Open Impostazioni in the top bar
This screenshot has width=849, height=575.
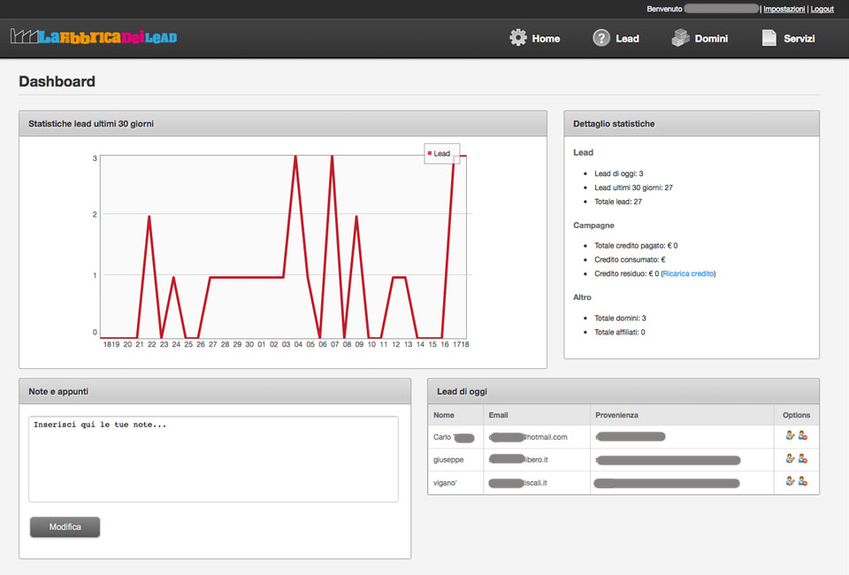(784, 9)
